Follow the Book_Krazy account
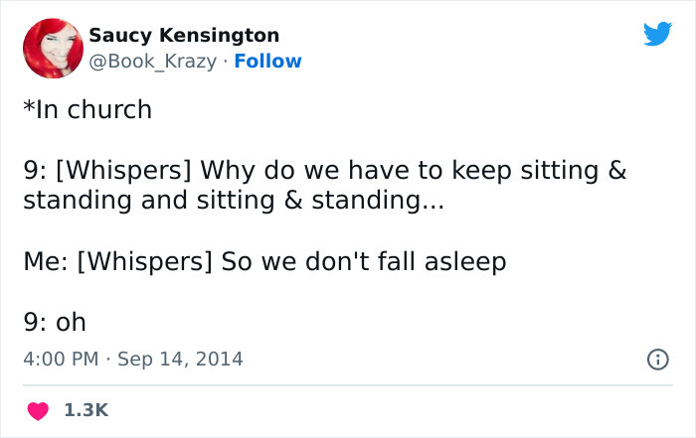This screenshot has width=696, height=438. pos(267,62)
